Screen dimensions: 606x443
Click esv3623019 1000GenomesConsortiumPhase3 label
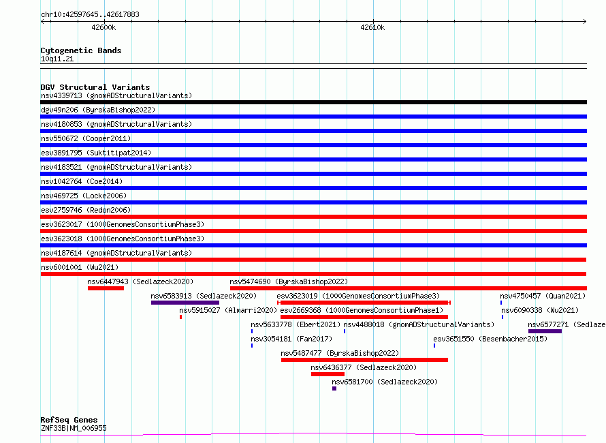coord(358,296)
